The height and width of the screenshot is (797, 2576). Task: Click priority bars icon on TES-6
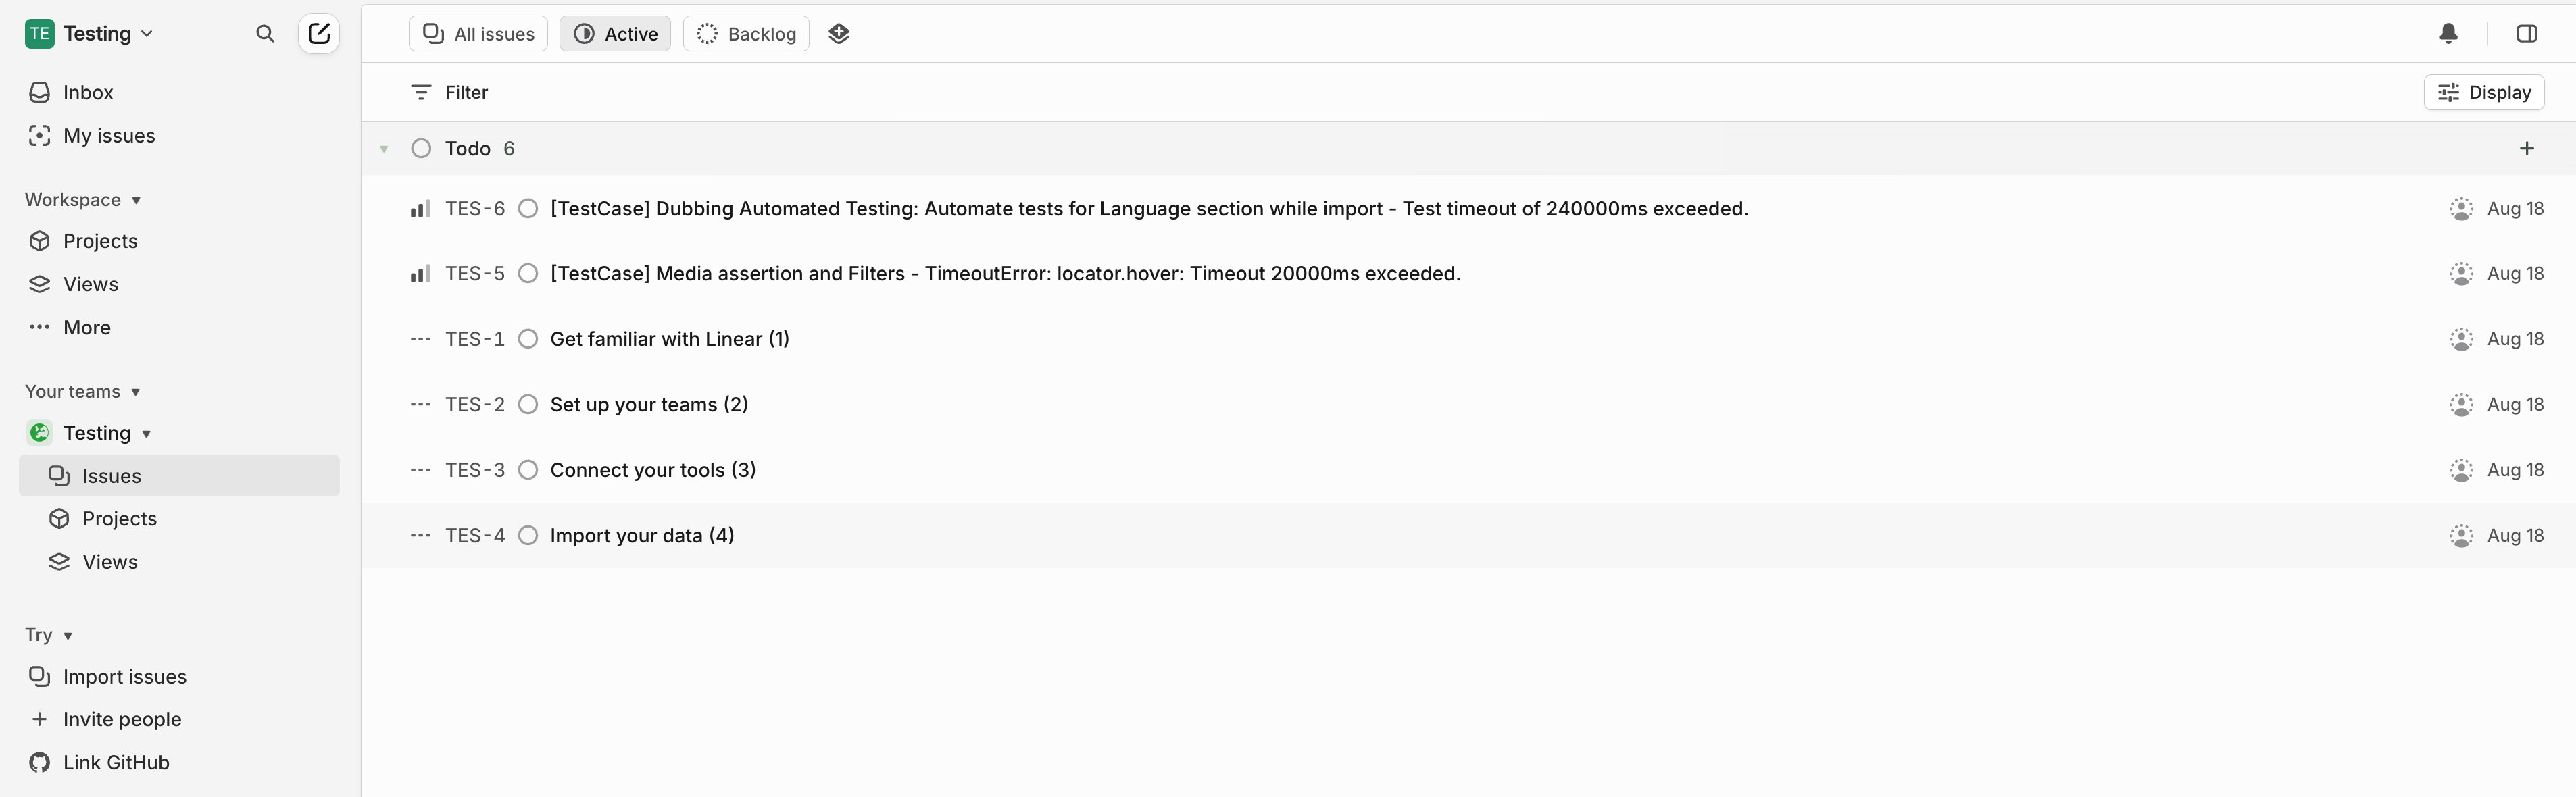[420, 209]
